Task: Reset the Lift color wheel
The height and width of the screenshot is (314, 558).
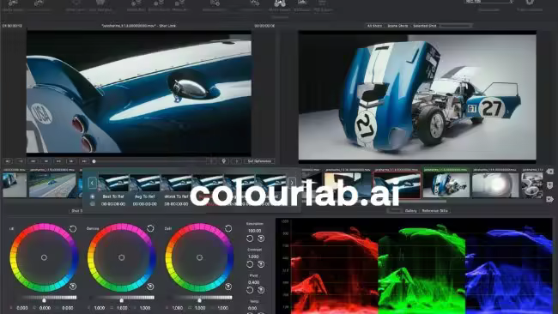Action: (x=73, y=229)
